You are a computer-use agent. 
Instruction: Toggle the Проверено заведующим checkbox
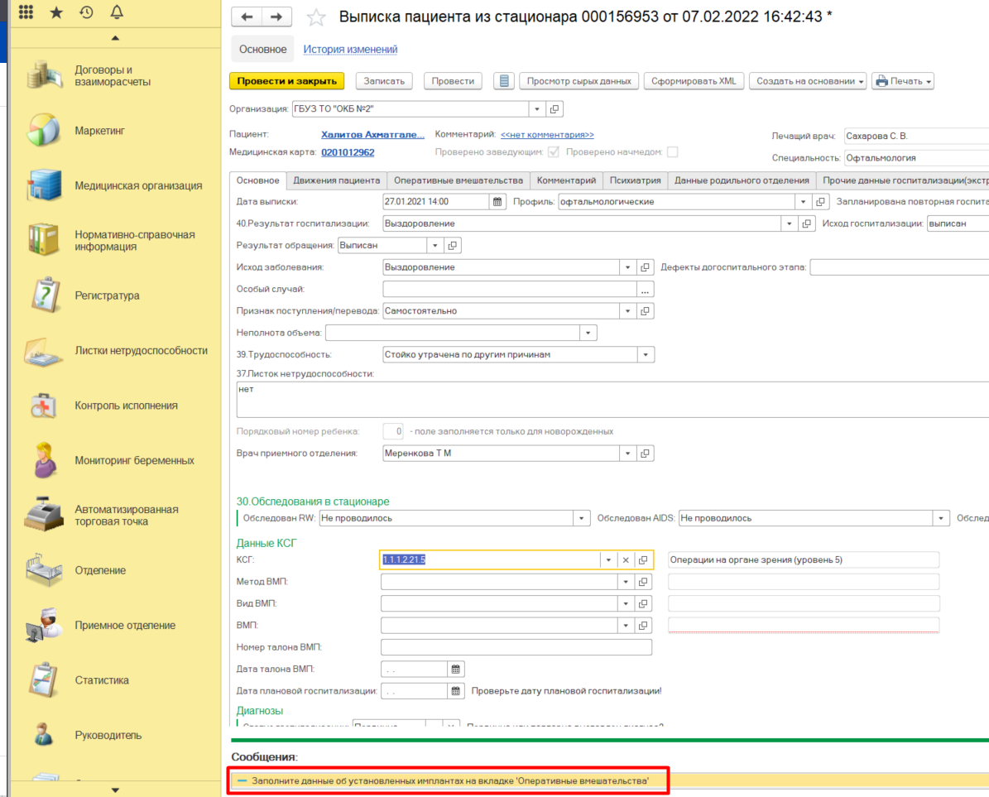tap(553, 152)
